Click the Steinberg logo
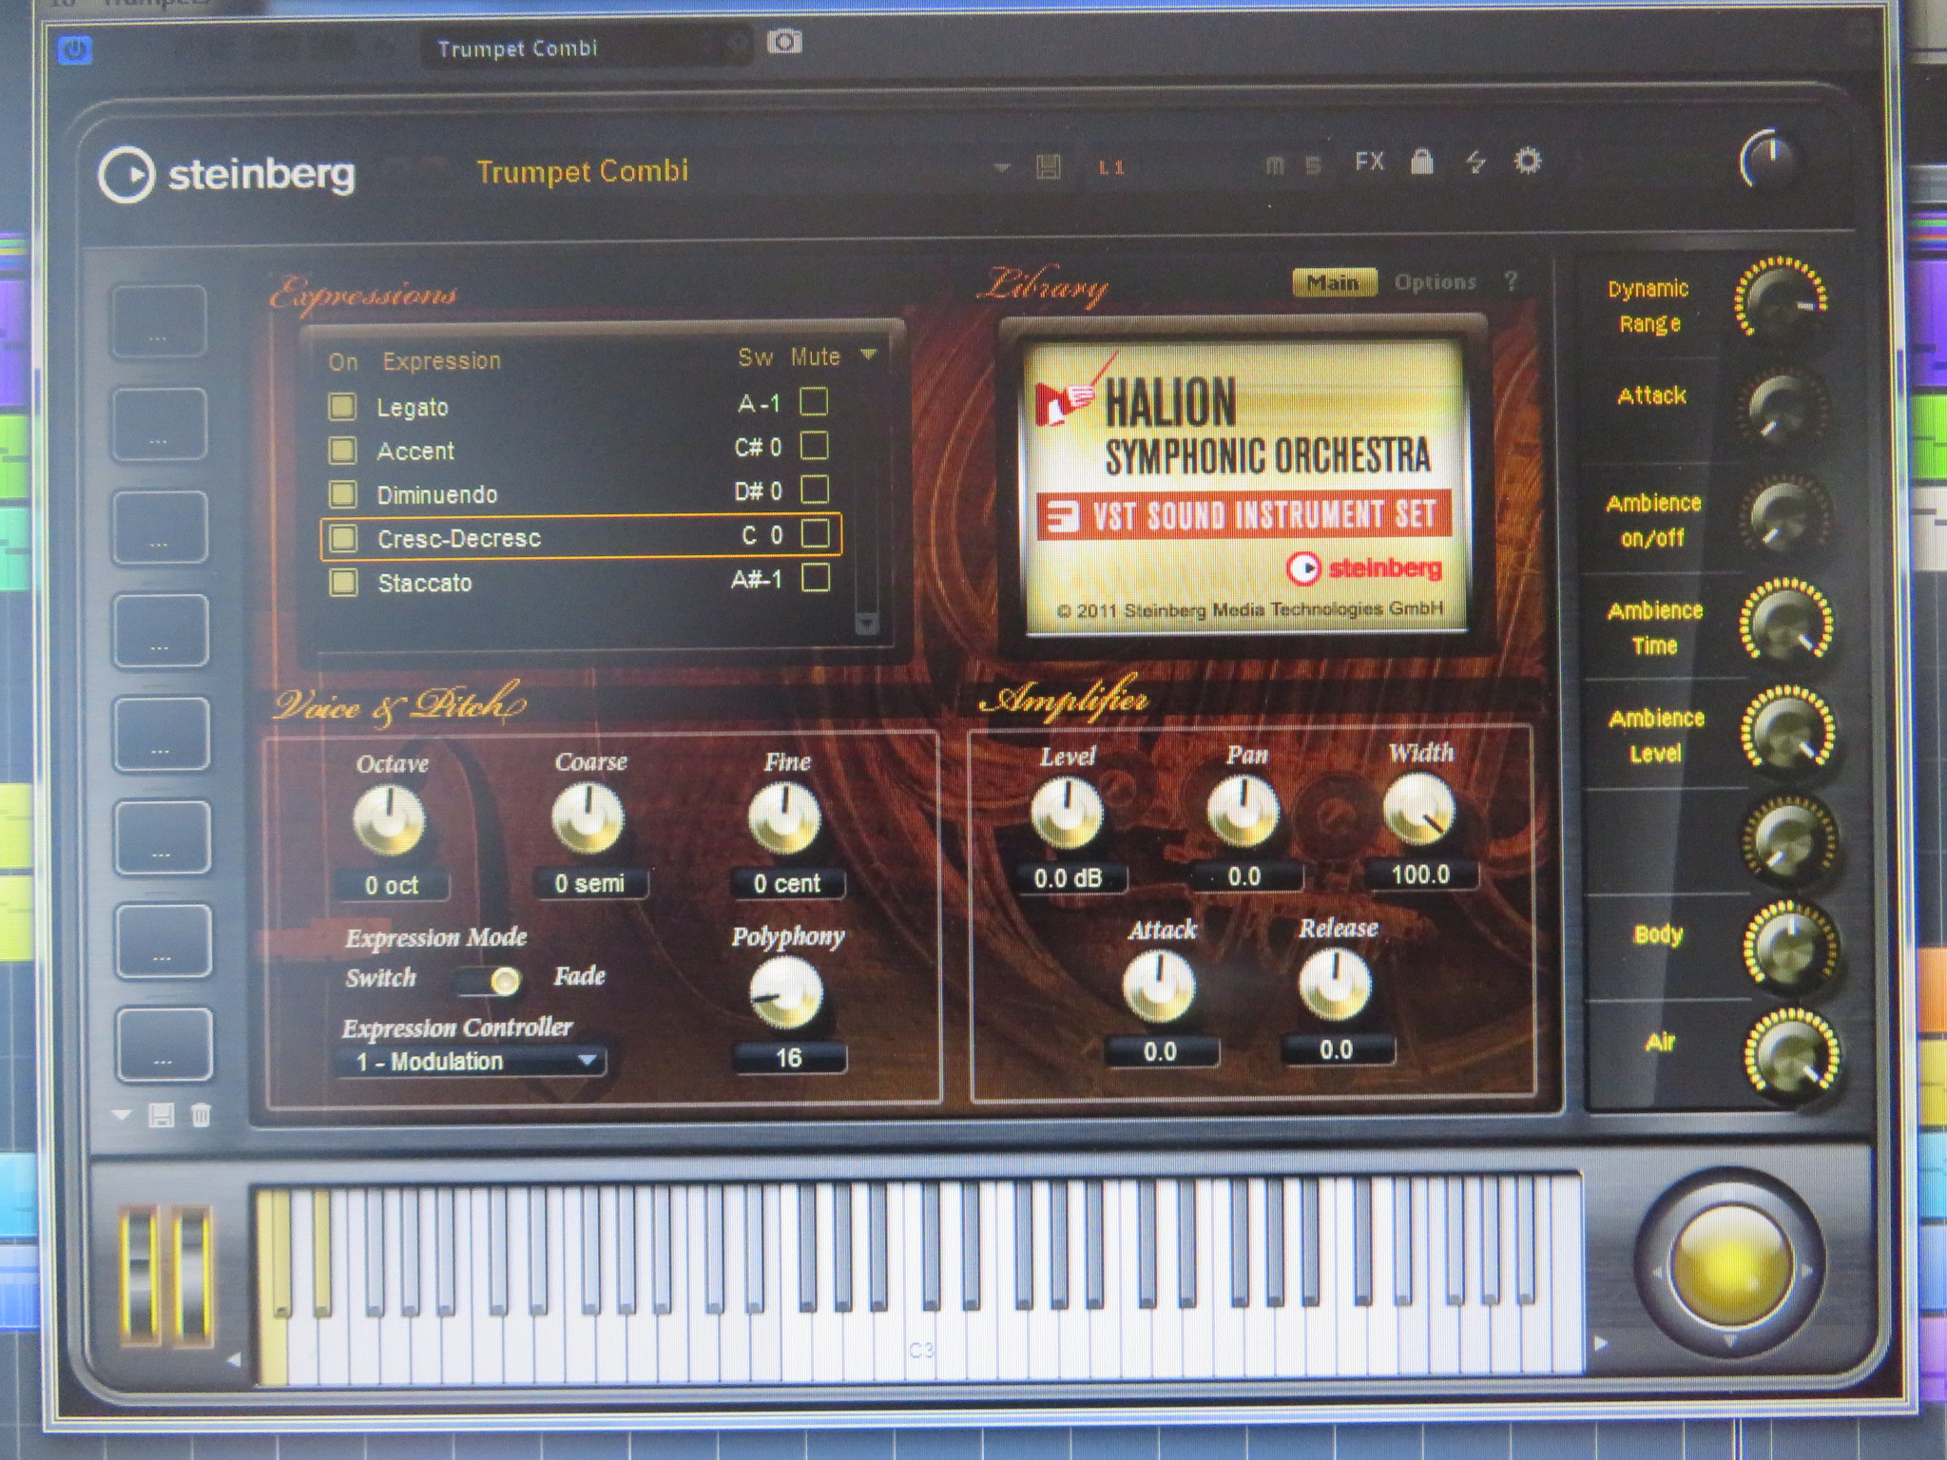Image resolution: width=1947 pixels, height=1460 pixels. [x=227, y=175]
